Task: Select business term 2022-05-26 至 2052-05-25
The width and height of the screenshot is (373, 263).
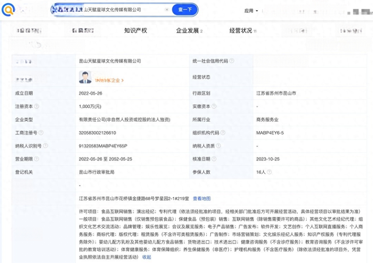Action: [106, 159]
